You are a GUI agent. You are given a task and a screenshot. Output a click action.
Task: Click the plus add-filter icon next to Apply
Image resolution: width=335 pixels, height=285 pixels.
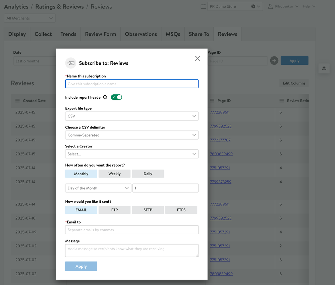click(274, 61)
